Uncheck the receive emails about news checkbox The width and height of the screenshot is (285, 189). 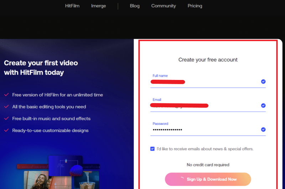(x=152, y=149)
